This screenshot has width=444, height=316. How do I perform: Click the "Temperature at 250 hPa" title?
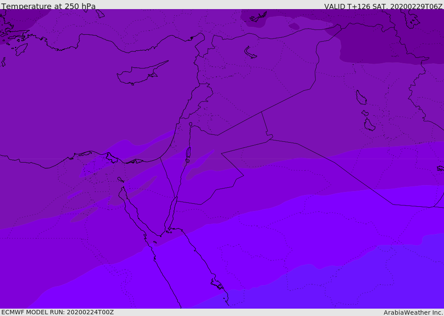click(x=48, y=7)
